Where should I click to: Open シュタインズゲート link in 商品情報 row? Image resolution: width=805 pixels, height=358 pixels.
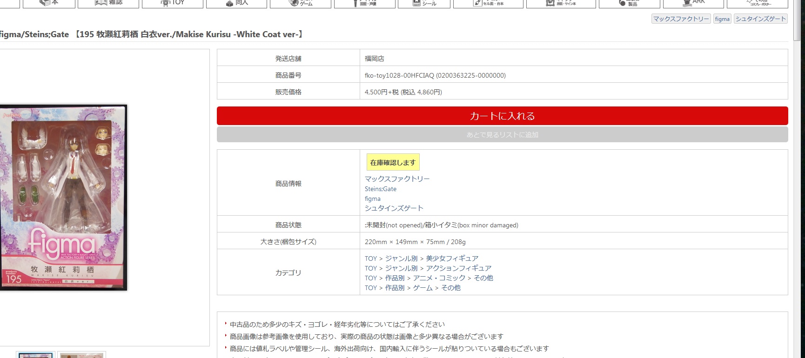click(x=394, y=208)
